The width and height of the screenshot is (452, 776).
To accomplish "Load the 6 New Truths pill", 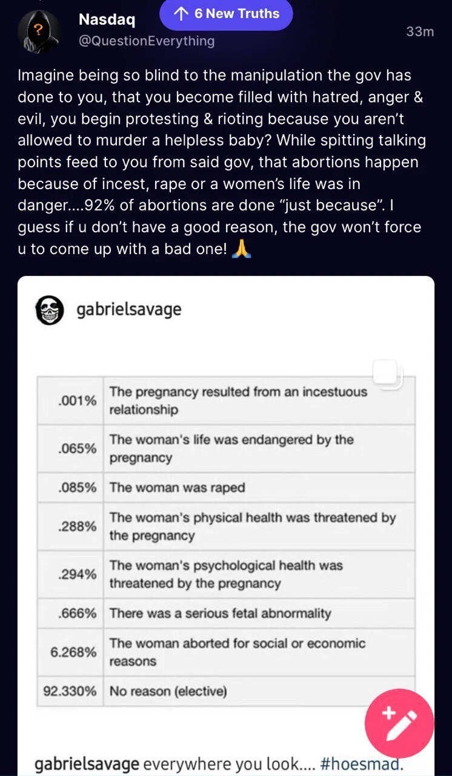I will pos(226,14).
